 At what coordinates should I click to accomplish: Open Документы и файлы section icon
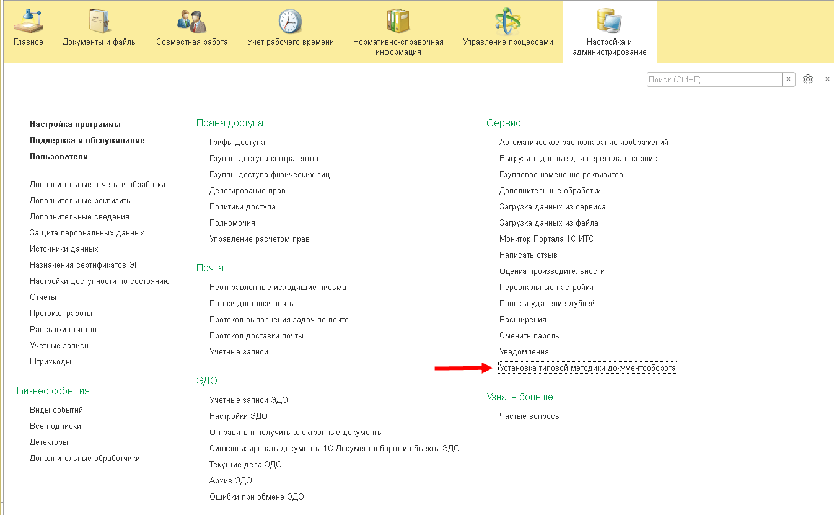(99, 22)
